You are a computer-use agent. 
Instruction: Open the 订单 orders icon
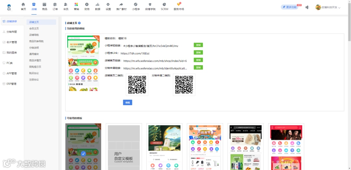pyautogui.click(x=55, y=5)
